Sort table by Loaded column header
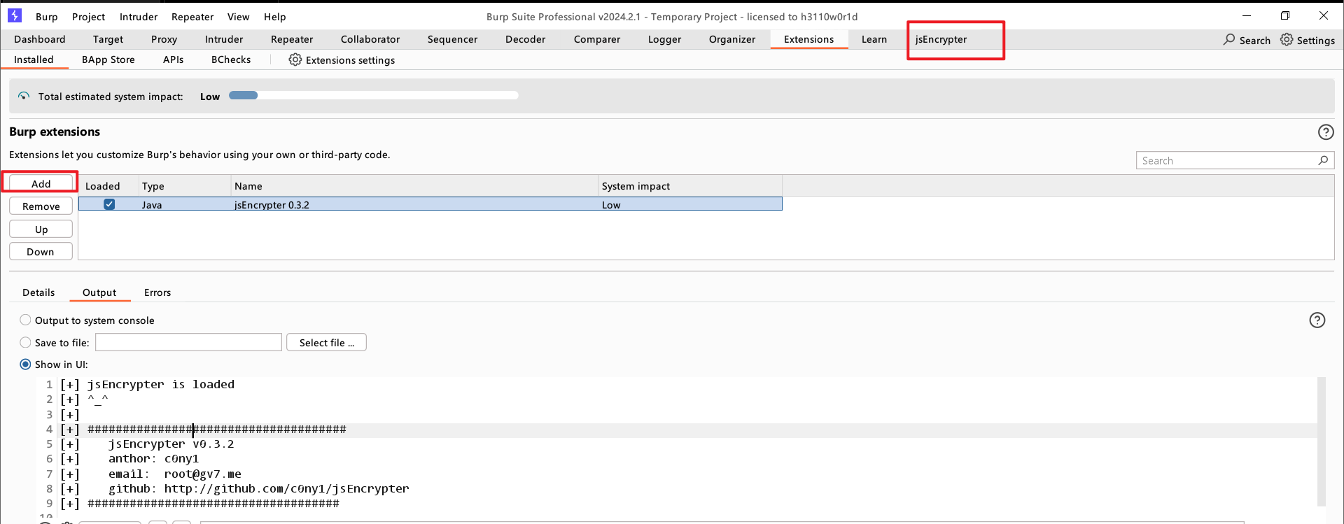 [110, 185]
